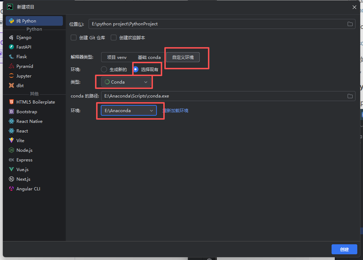Click the Vue.js icon in sidebar

[x=11, y=169]
